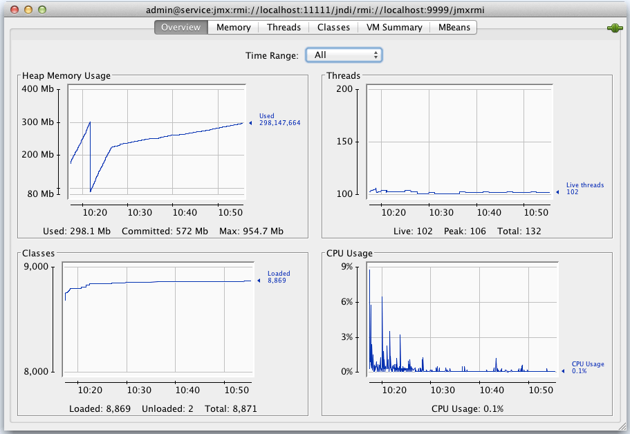Show the VM Summary tab

click(394, 27)
